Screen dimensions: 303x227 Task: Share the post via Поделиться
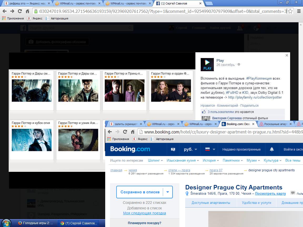click(249, 106)
